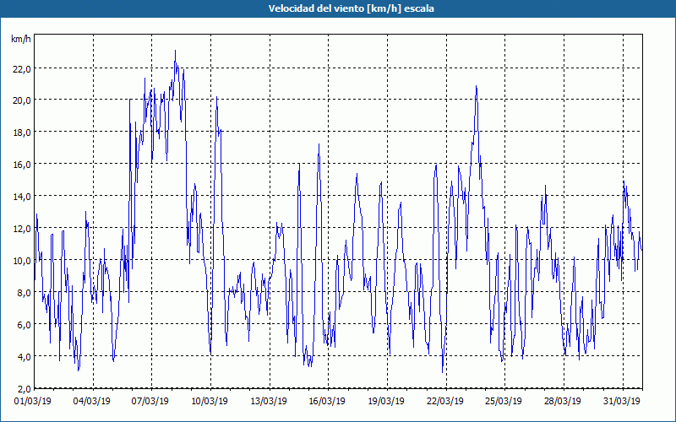Click the 'km/h' axis unit label
Viewport: 676px width, 422px height.
pos(20,39)
